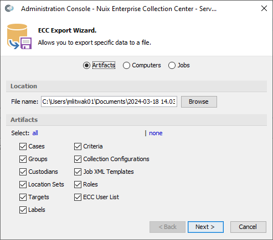Toggle Location Sets checkbox
Screen dimensions: 273x240
click(x=23, y=185)
